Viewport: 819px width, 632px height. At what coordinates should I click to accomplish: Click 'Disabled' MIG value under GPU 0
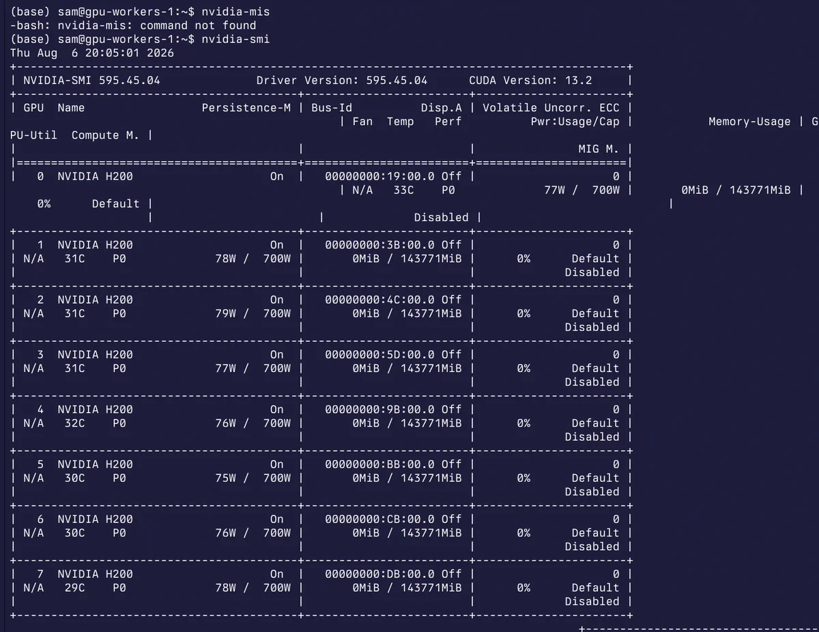pyautogui.click(x=441, y=217)
